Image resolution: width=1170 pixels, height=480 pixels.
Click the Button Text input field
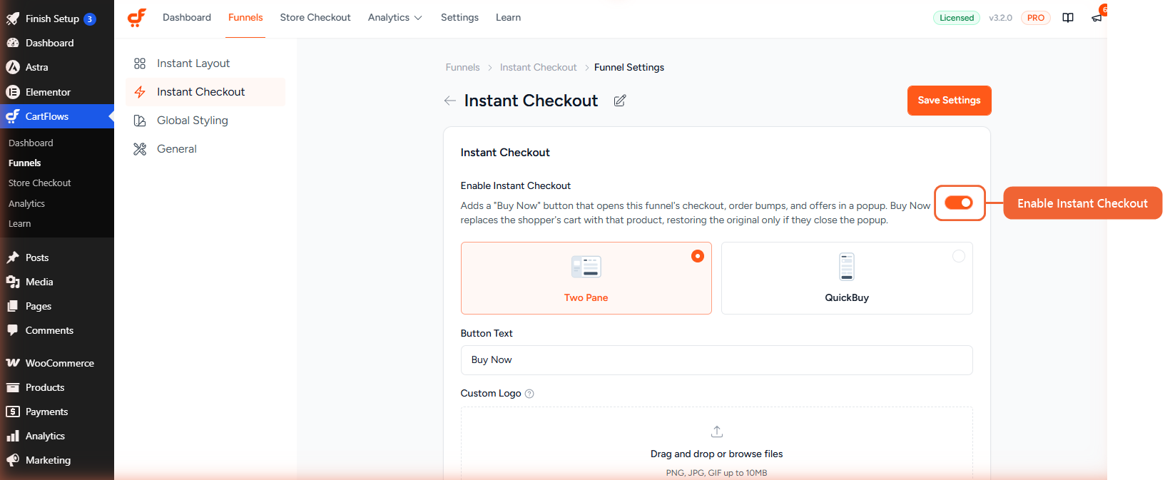tap(717, 360)
